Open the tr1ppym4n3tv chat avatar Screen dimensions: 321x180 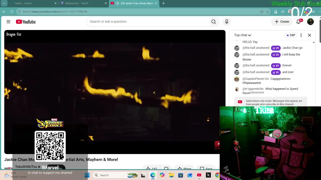(237, 89)
